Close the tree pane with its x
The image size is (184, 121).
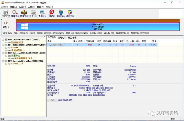[44, 37]
